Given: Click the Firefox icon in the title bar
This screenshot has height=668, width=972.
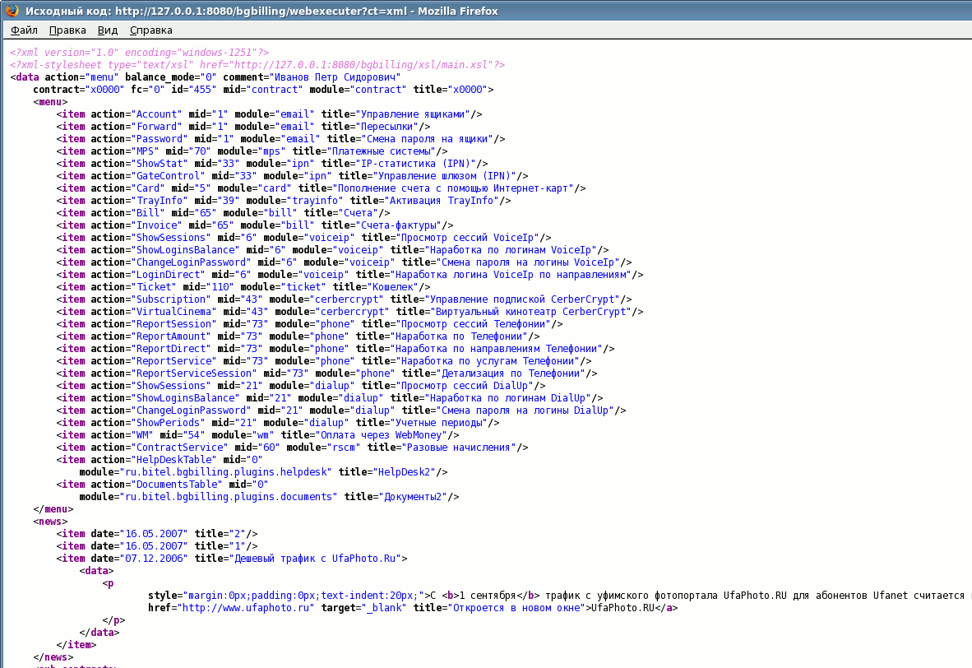Looking at the screenshot, I should pyautogui.click(x=11, y=11).
